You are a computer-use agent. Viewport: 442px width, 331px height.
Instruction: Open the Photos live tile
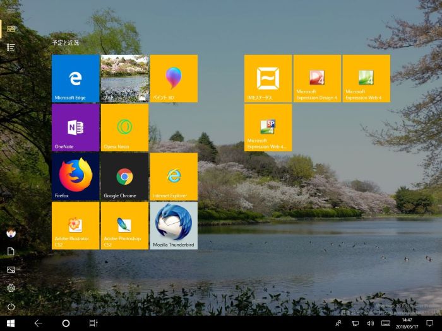(x=124, y=78)
